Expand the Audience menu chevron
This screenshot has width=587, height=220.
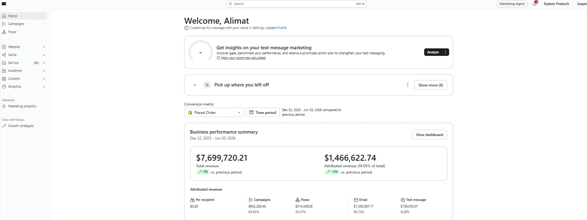pos(44,71)
